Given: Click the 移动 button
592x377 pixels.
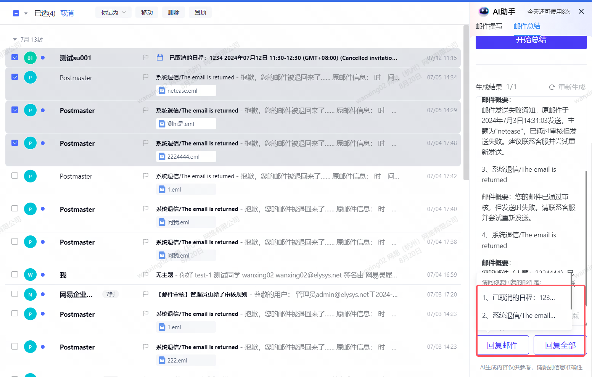Looking at the screenshot, I should [x=147, y=12].
